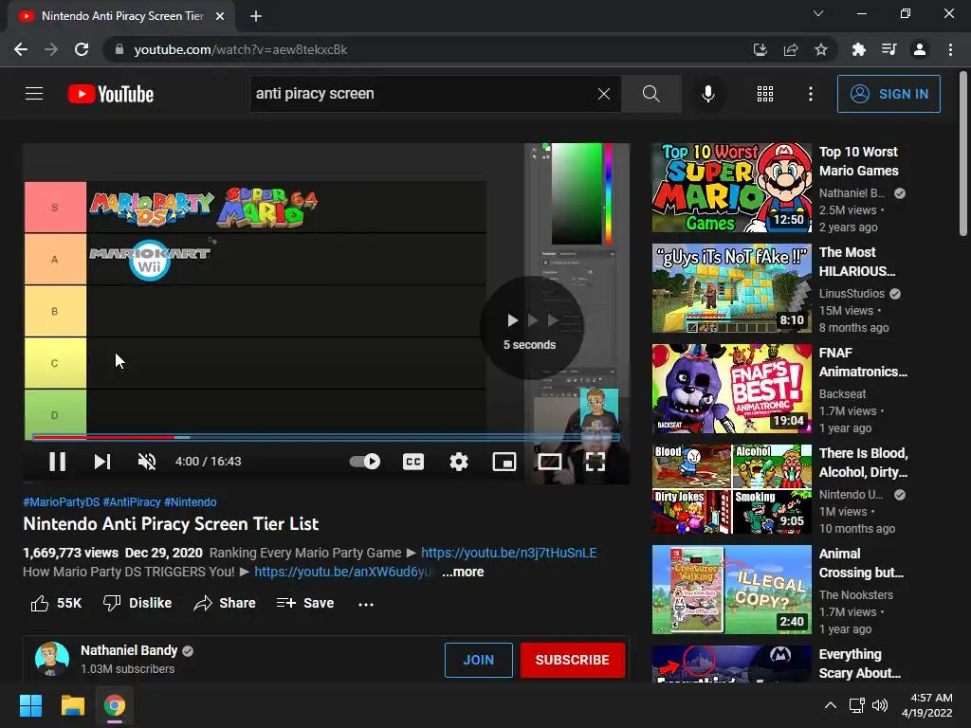Open the #MarioPartyDS hashtag
Image resolution: width=971 pixels, height=728 pixels.
[x=62, y=502]
